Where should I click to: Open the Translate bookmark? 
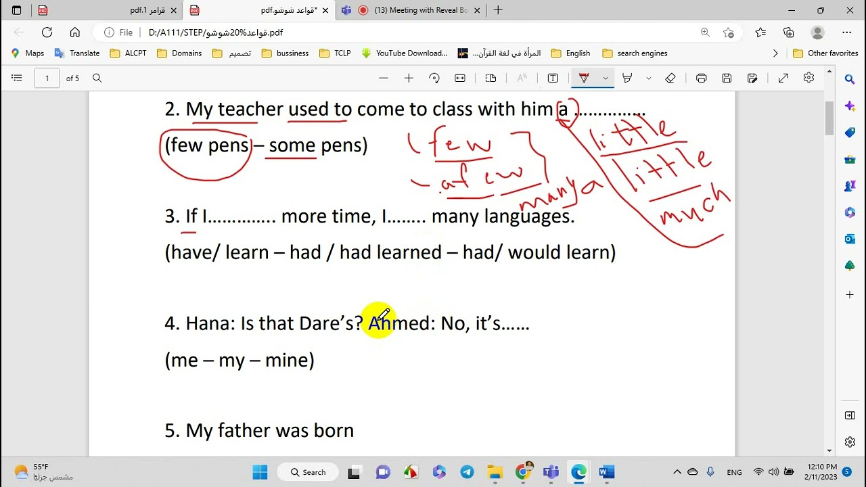pyautogui.click(x=77, y=53)
